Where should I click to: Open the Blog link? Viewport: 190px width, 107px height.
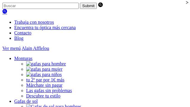(19, 38)
